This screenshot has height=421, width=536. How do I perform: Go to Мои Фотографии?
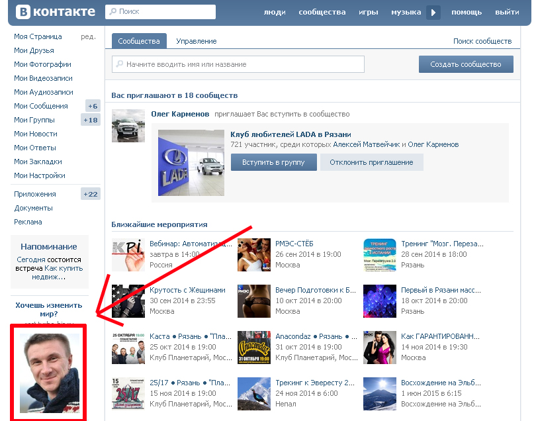(x=42, y=64)
